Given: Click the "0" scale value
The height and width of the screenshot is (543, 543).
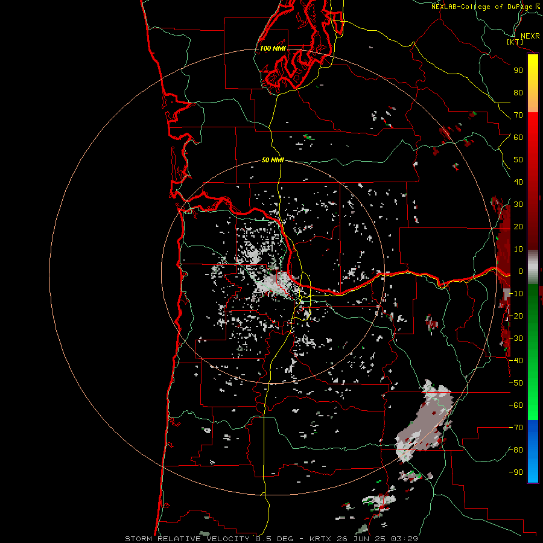Looking at the screenshot, I should point(521,271).
